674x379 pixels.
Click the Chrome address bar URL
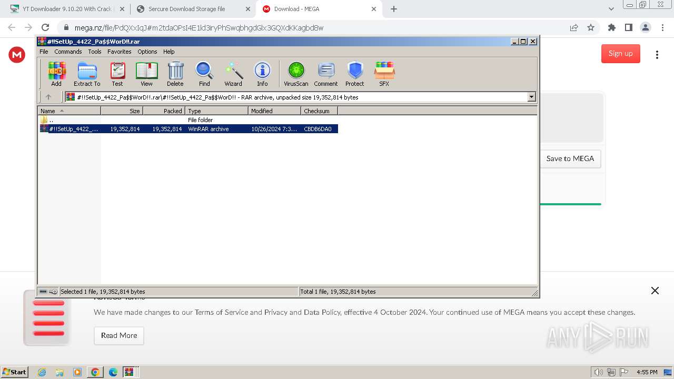tap(199, 27)
